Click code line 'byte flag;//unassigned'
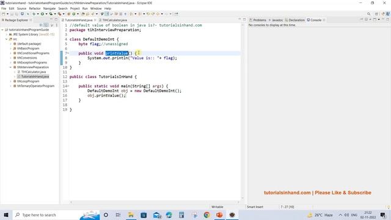This screenshot has height=220, width=391. tap(103, 44)
